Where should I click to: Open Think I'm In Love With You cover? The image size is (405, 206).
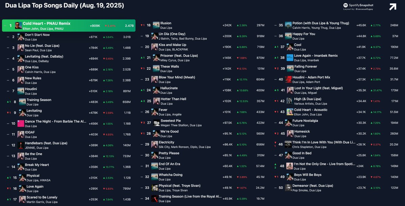point(288,144)
